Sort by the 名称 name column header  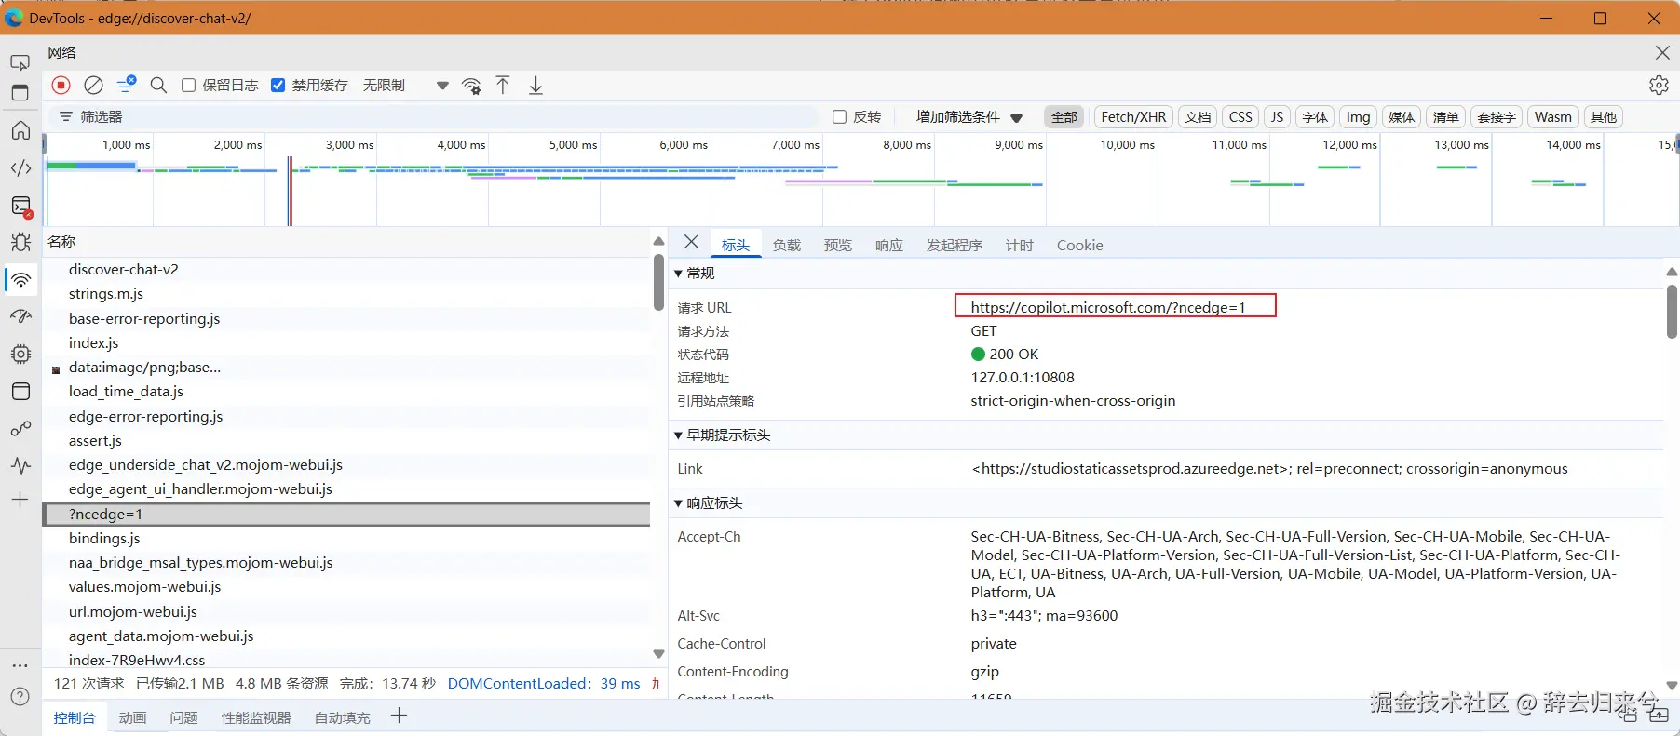(x=346, y=242)
